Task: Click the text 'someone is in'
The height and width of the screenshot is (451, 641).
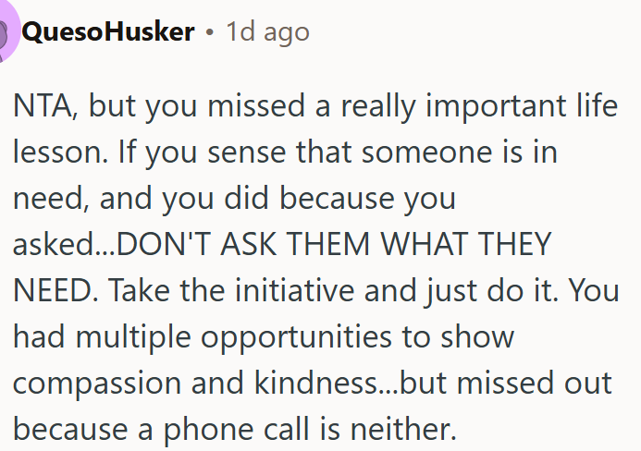Action: pyautogui.click(x=459, y=152)
